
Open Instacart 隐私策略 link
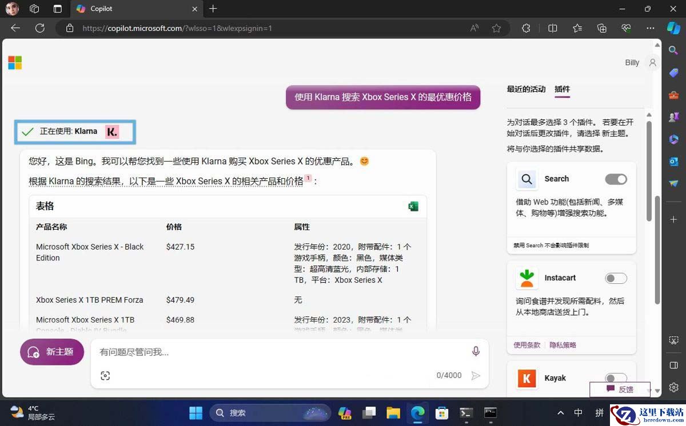563,345
